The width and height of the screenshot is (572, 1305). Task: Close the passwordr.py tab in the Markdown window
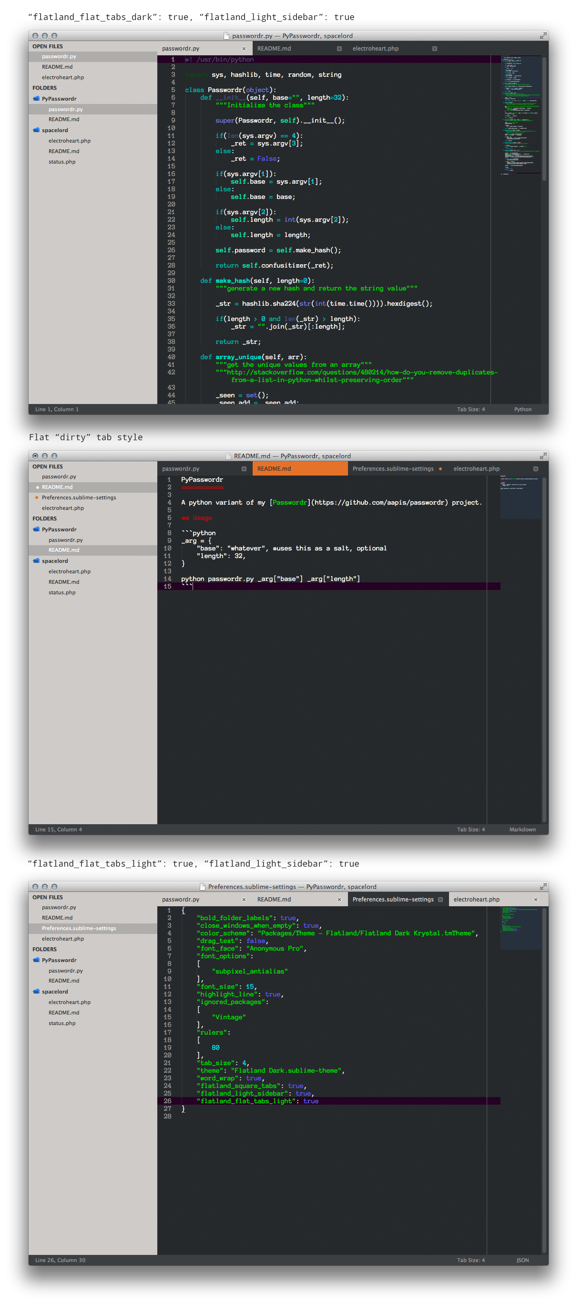pos(244,469)
